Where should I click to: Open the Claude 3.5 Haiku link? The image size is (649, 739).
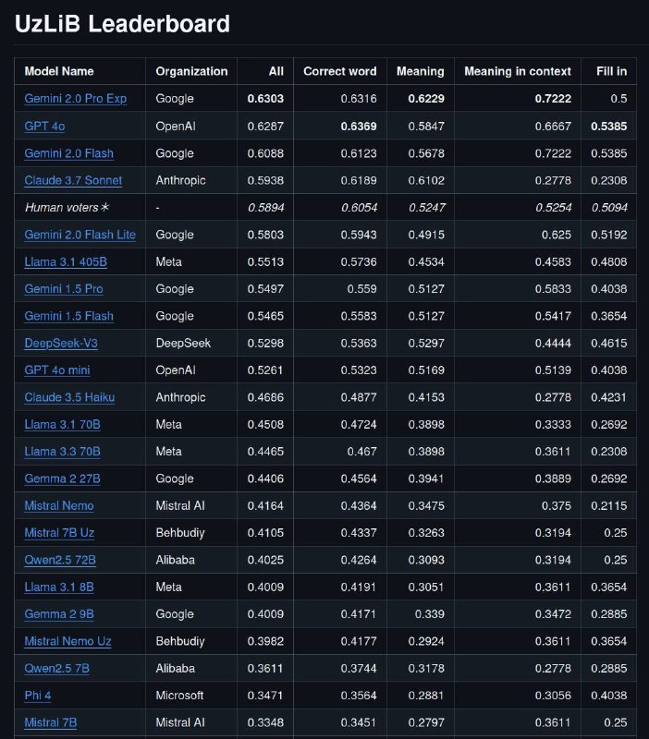[x=69, y=397]
